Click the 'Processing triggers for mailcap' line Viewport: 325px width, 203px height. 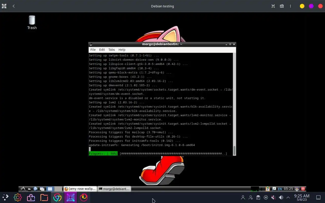click(x=131, y=132)
